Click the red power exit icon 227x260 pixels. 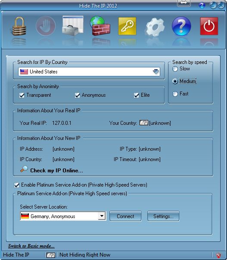(x=209, y=26)
